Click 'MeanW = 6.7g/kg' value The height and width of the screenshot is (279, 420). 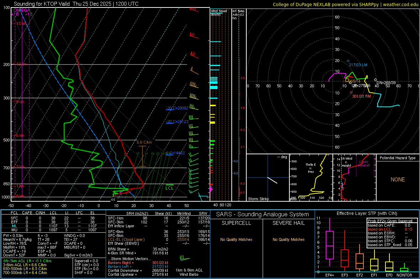[x=17, y=239]
